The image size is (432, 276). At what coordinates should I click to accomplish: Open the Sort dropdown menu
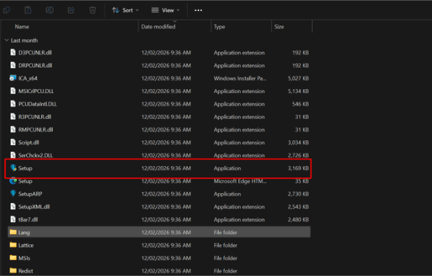coord(125,10)
